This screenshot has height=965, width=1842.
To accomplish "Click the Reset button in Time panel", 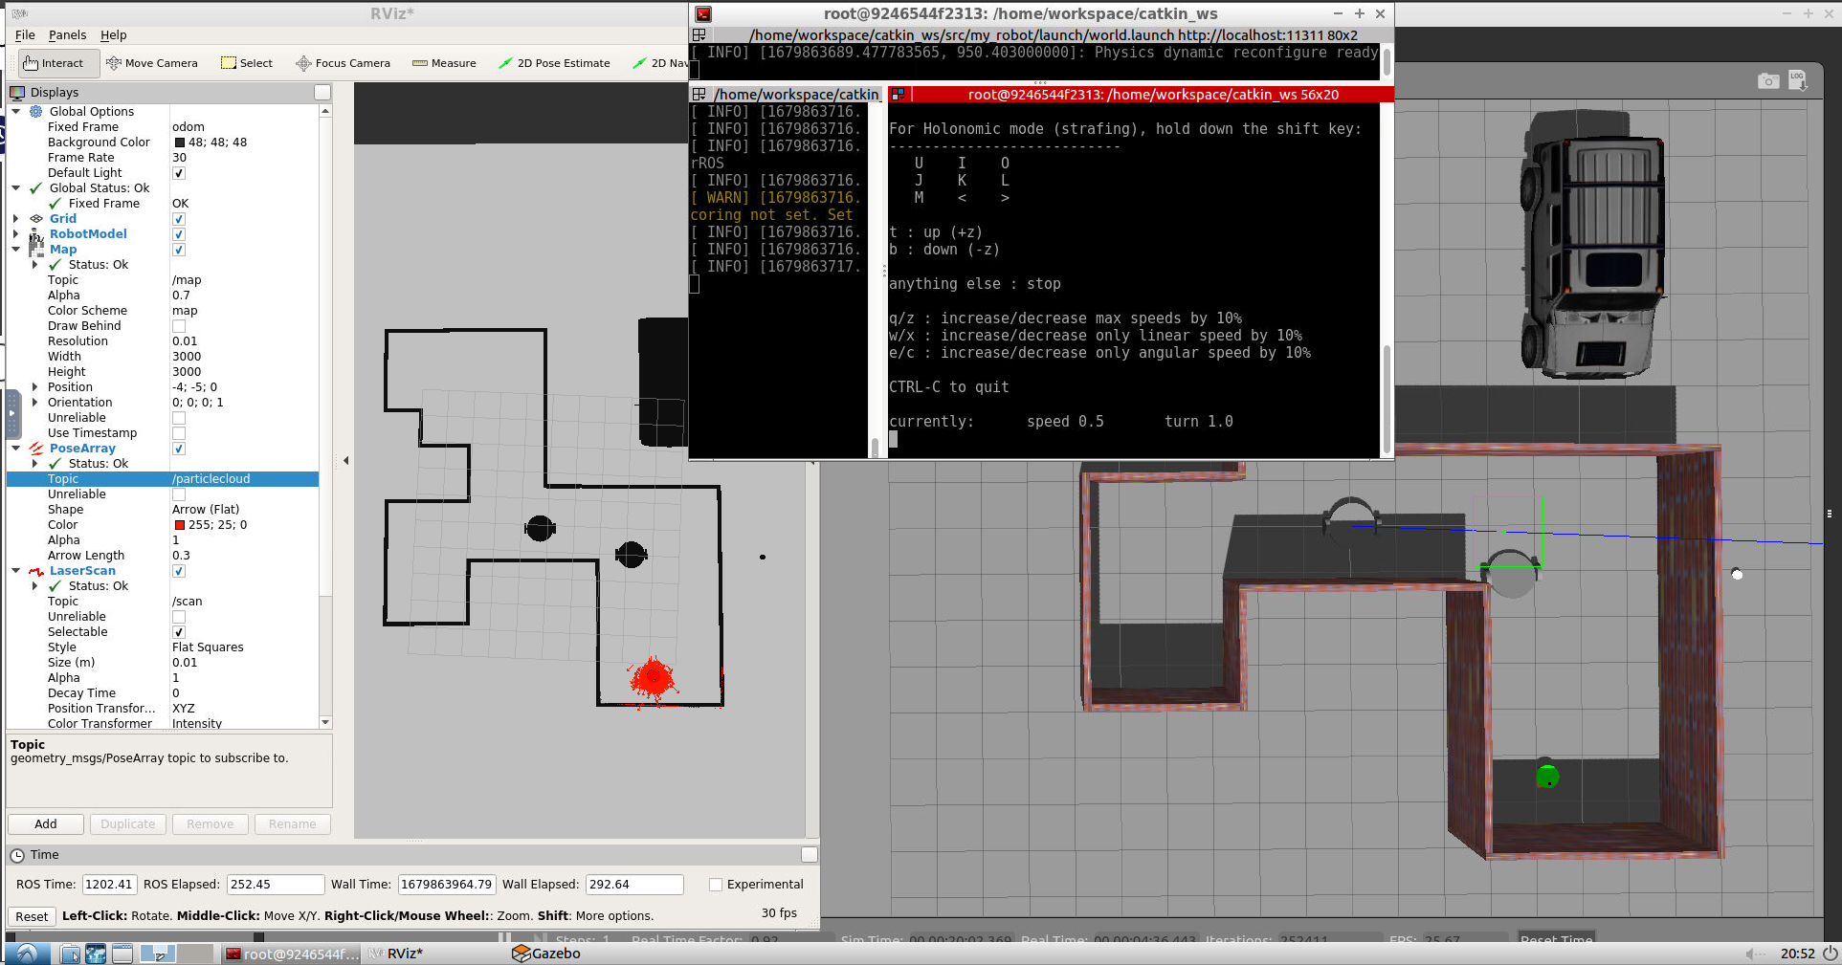I will pos(32,916).
